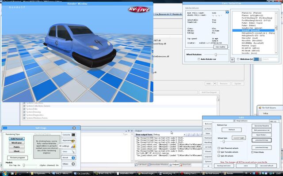This screenshot has width=283, height=176.
Task: Check Spin Powered wheels
Action: pyautogui.click(x=218, y=148)
